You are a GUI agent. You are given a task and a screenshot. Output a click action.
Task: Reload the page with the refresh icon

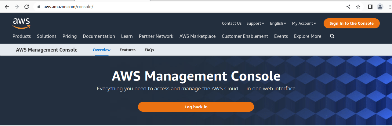pyautogui.click(x=27, y=7)
